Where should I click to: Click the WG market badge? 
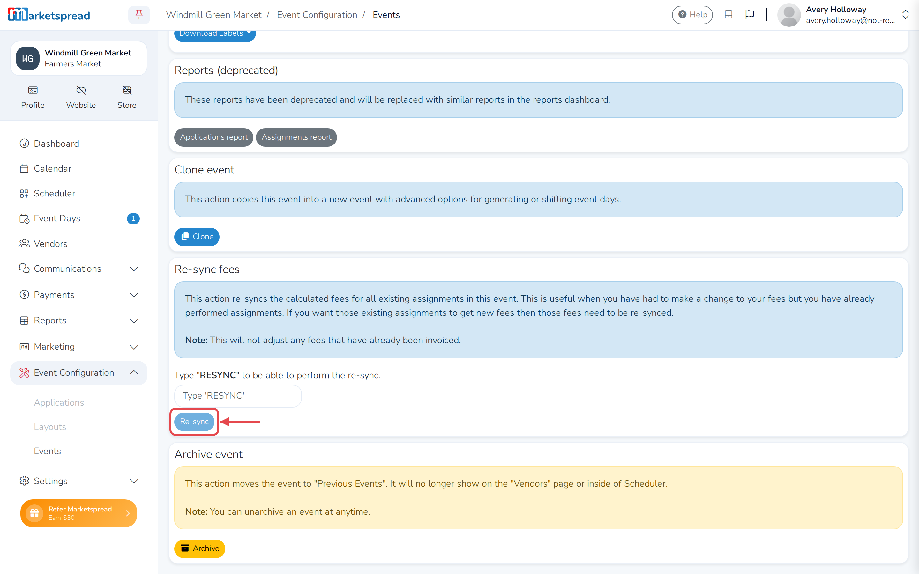(x=28, y=58)
